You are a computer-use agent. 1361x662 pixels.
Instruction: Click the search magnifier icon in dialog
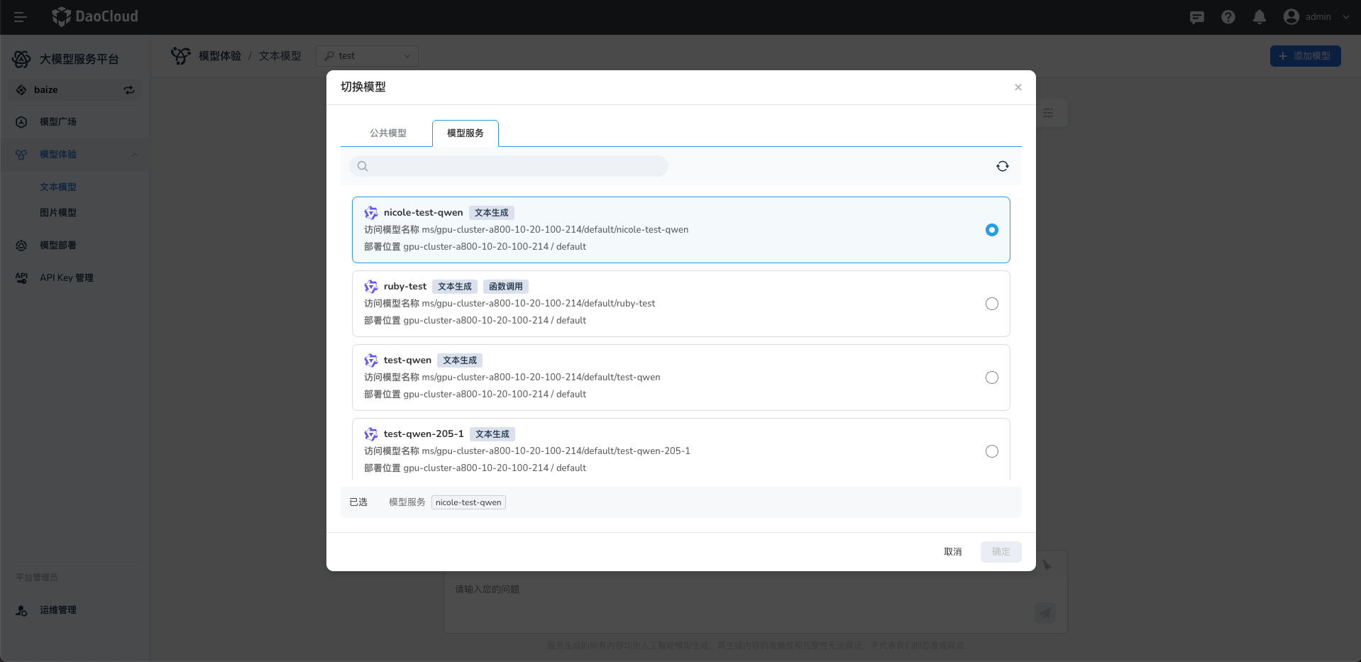[x=363, y=166]
